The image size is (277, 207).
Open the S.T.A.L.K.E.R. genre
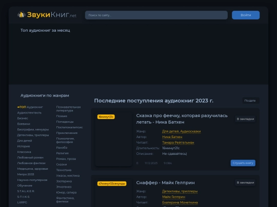(26, 191)
